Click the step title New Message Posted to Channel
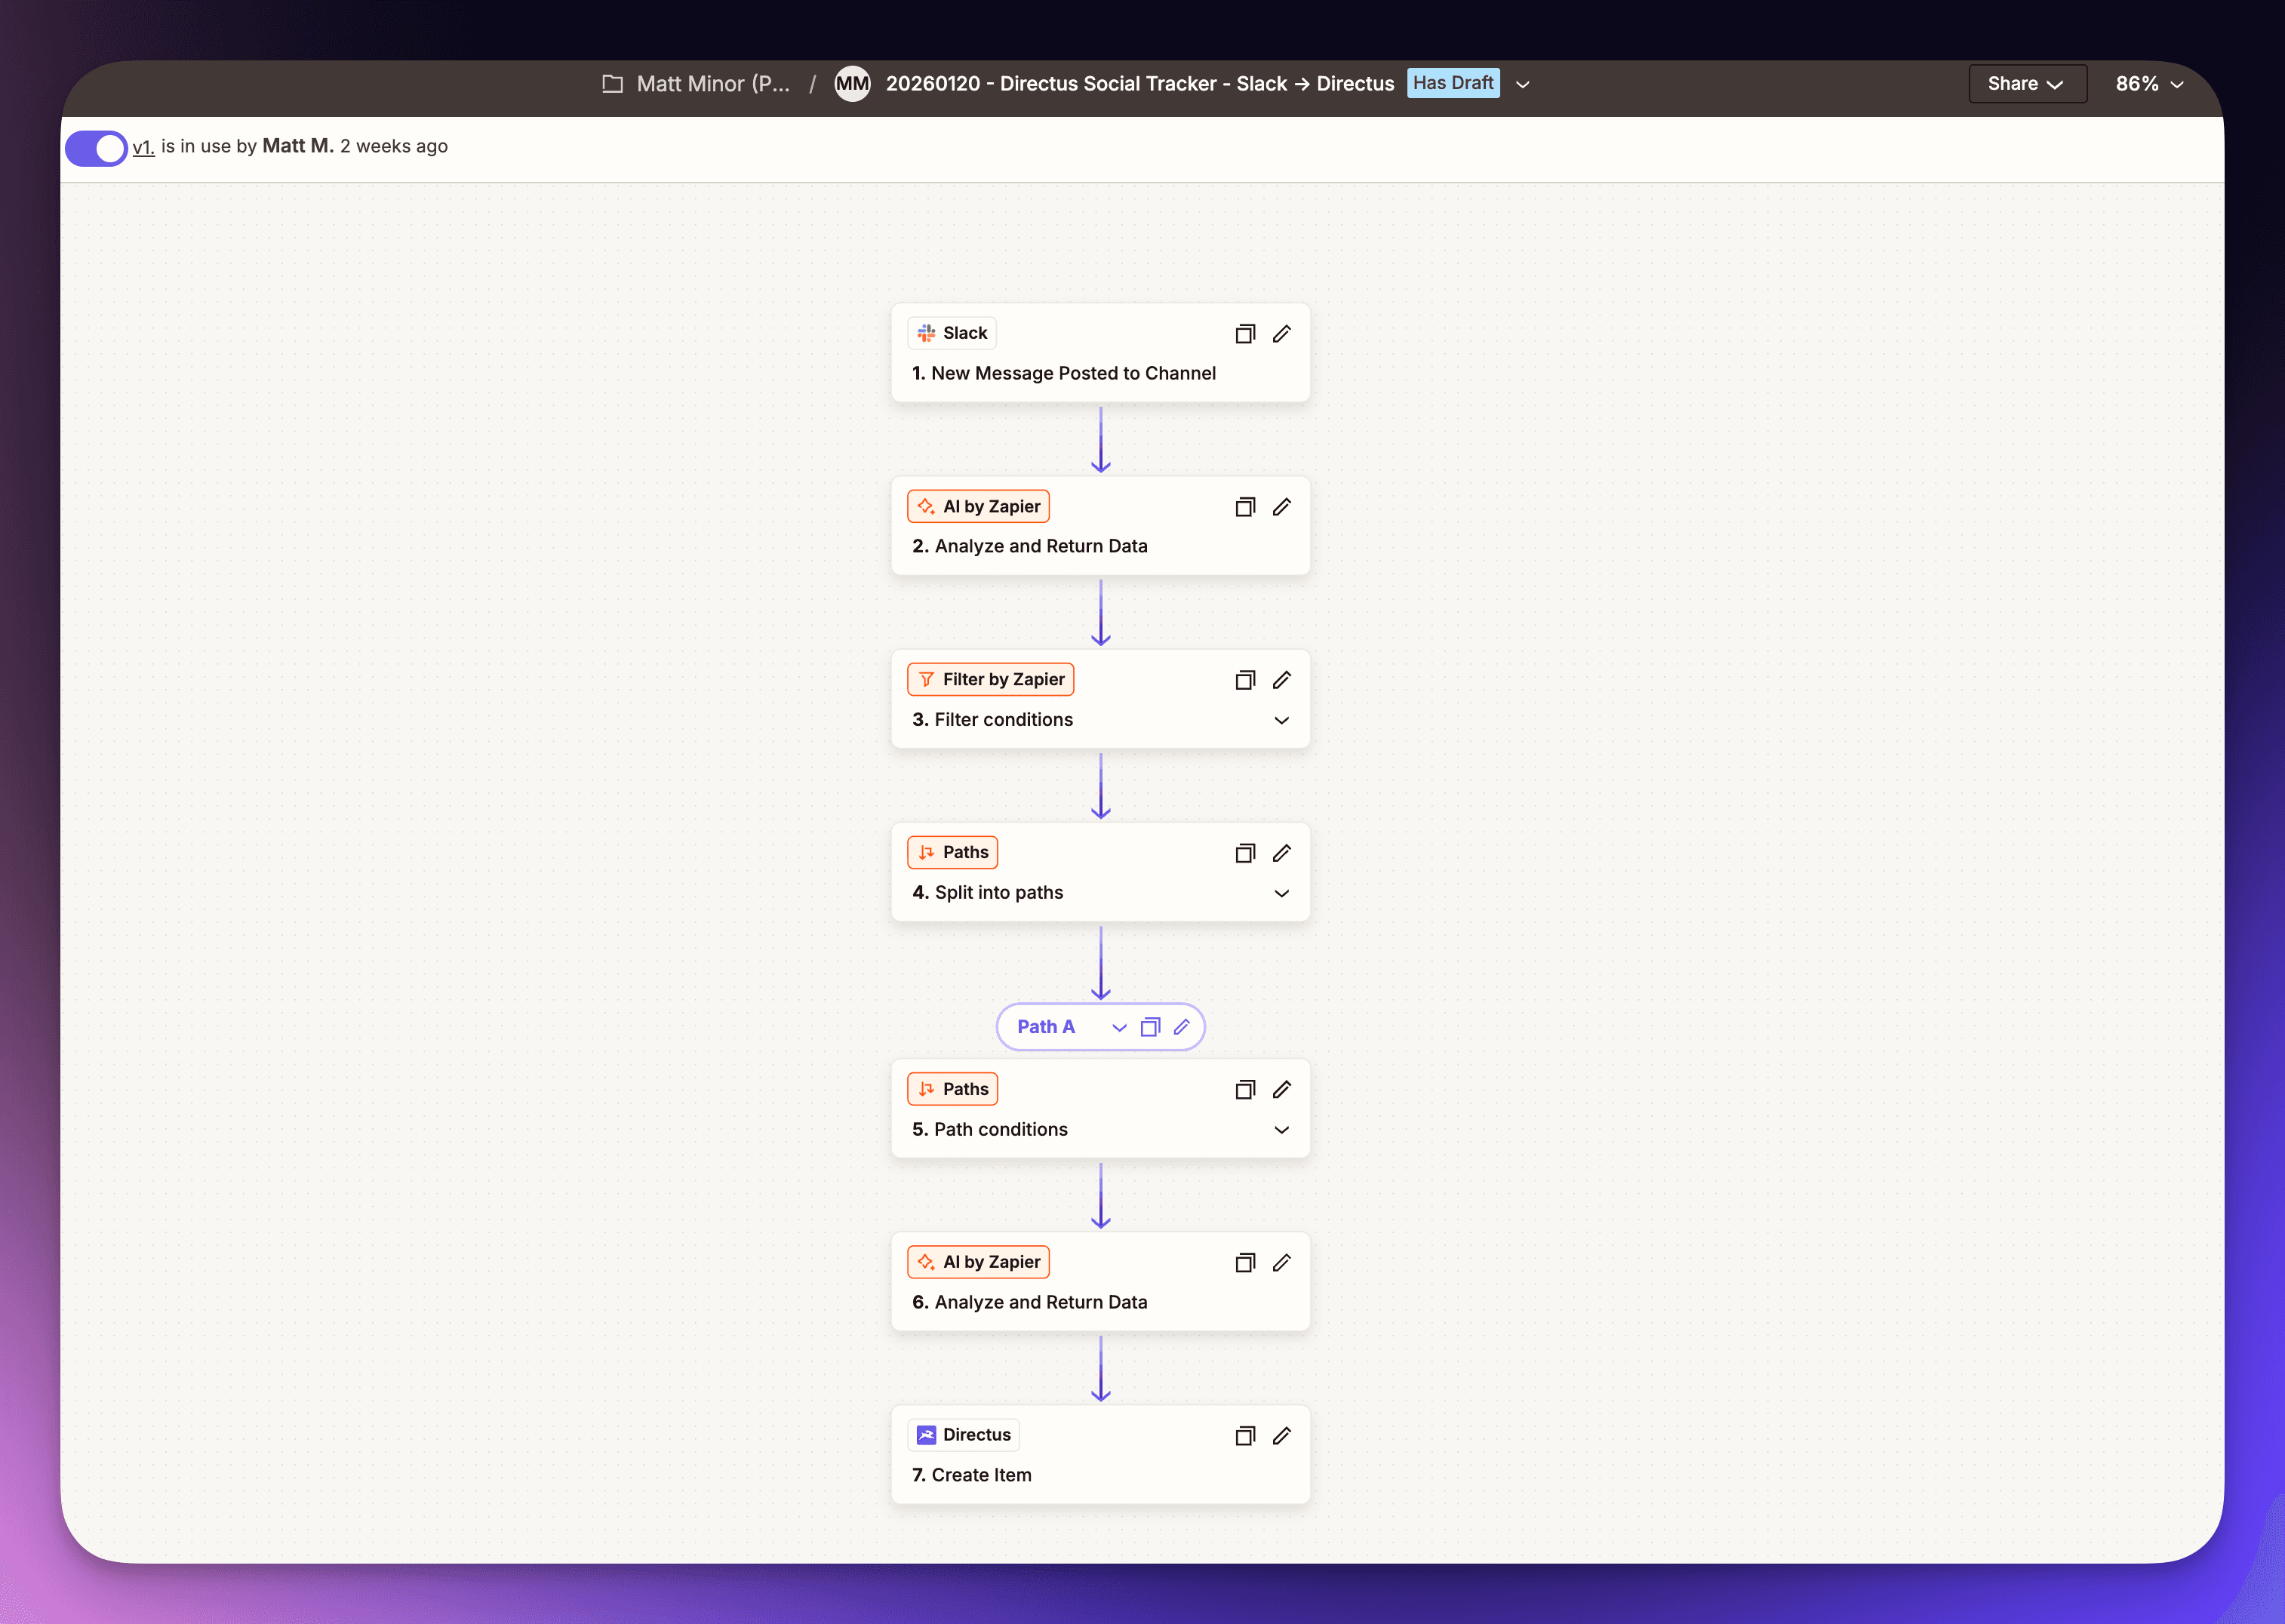Screen dimensions: 2285x1624 click(x=1073, y=373)
